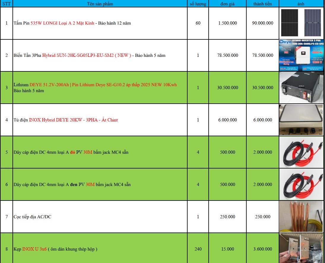Click the black (đen) DC cable product name
Screen dimensions: 325x263
(x=72, y=185)
